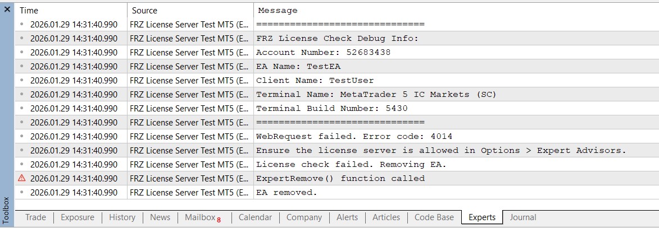The image size is (659, 228).
Task: Select the WebRequest failed error 4014 row
Action: pyautogui.click(x=354, y=136)
